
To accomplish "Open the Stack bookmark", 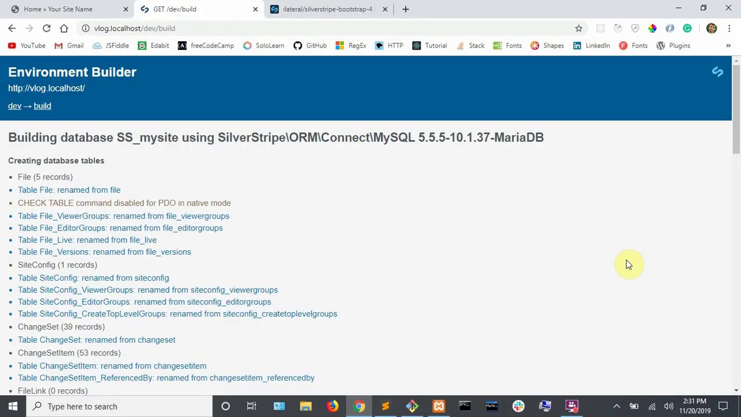I will pyautogui.click(x=470, y=46).
